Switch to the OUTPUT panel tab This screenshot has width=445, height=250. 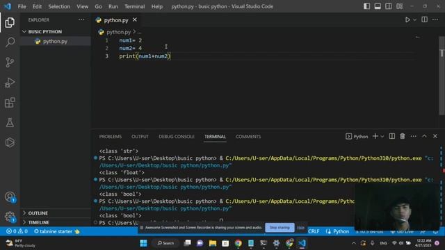click(140, 137)
